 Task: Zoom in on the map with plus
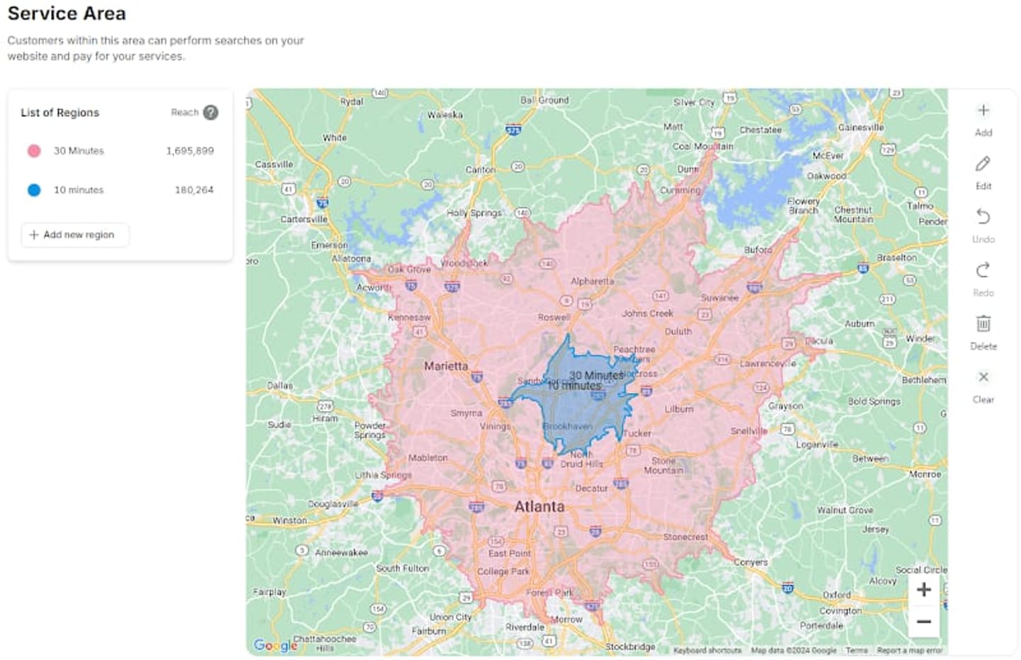click(x=923, y=590)
